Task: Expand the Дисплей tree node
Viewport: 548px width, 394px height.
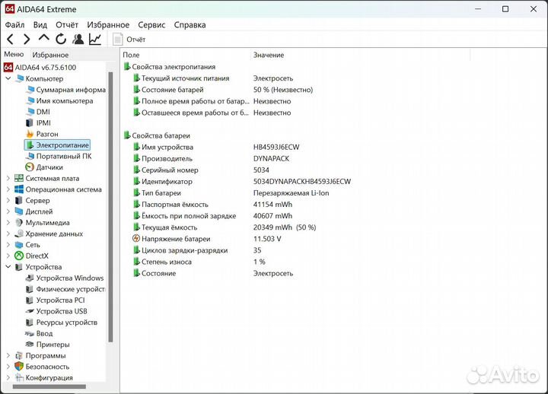Action: [x=8, y=211]
